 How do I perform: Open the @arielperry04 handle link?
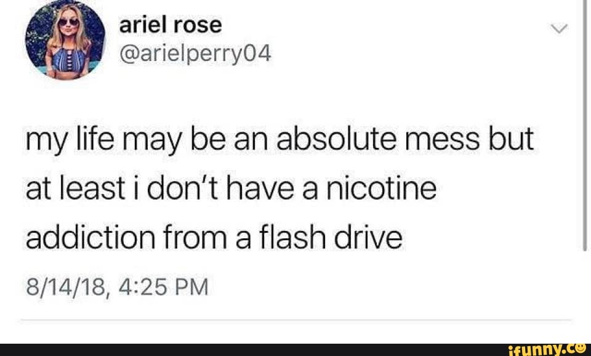[x=195, y=54]
